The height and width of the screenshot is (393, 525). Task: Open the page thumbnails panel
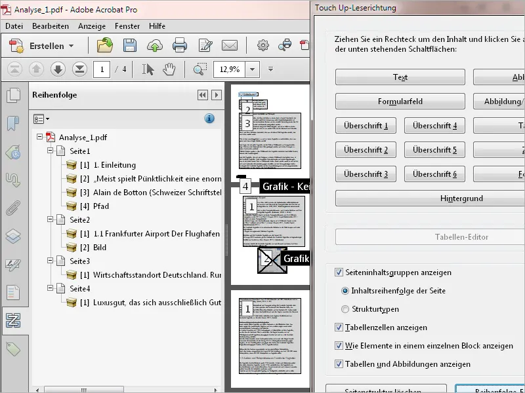point(13,95)
